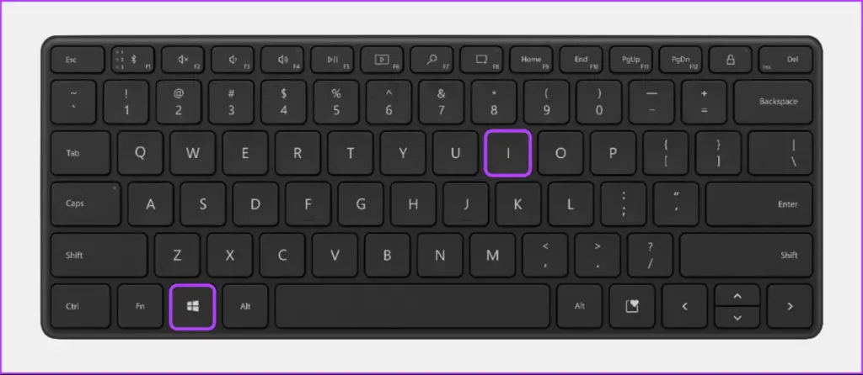Click the Enter key
Viewport: 863px width, 375px height.
pyautogui.click(x=759, y=203)
